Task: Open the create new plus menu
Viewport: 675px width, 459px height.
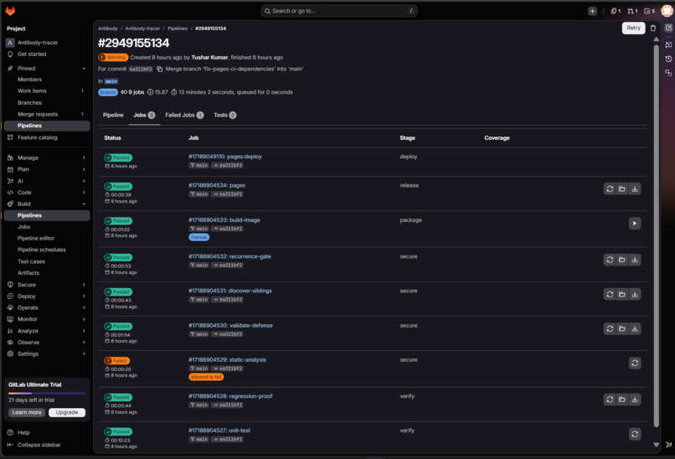Action: click(x=592, y=11)
